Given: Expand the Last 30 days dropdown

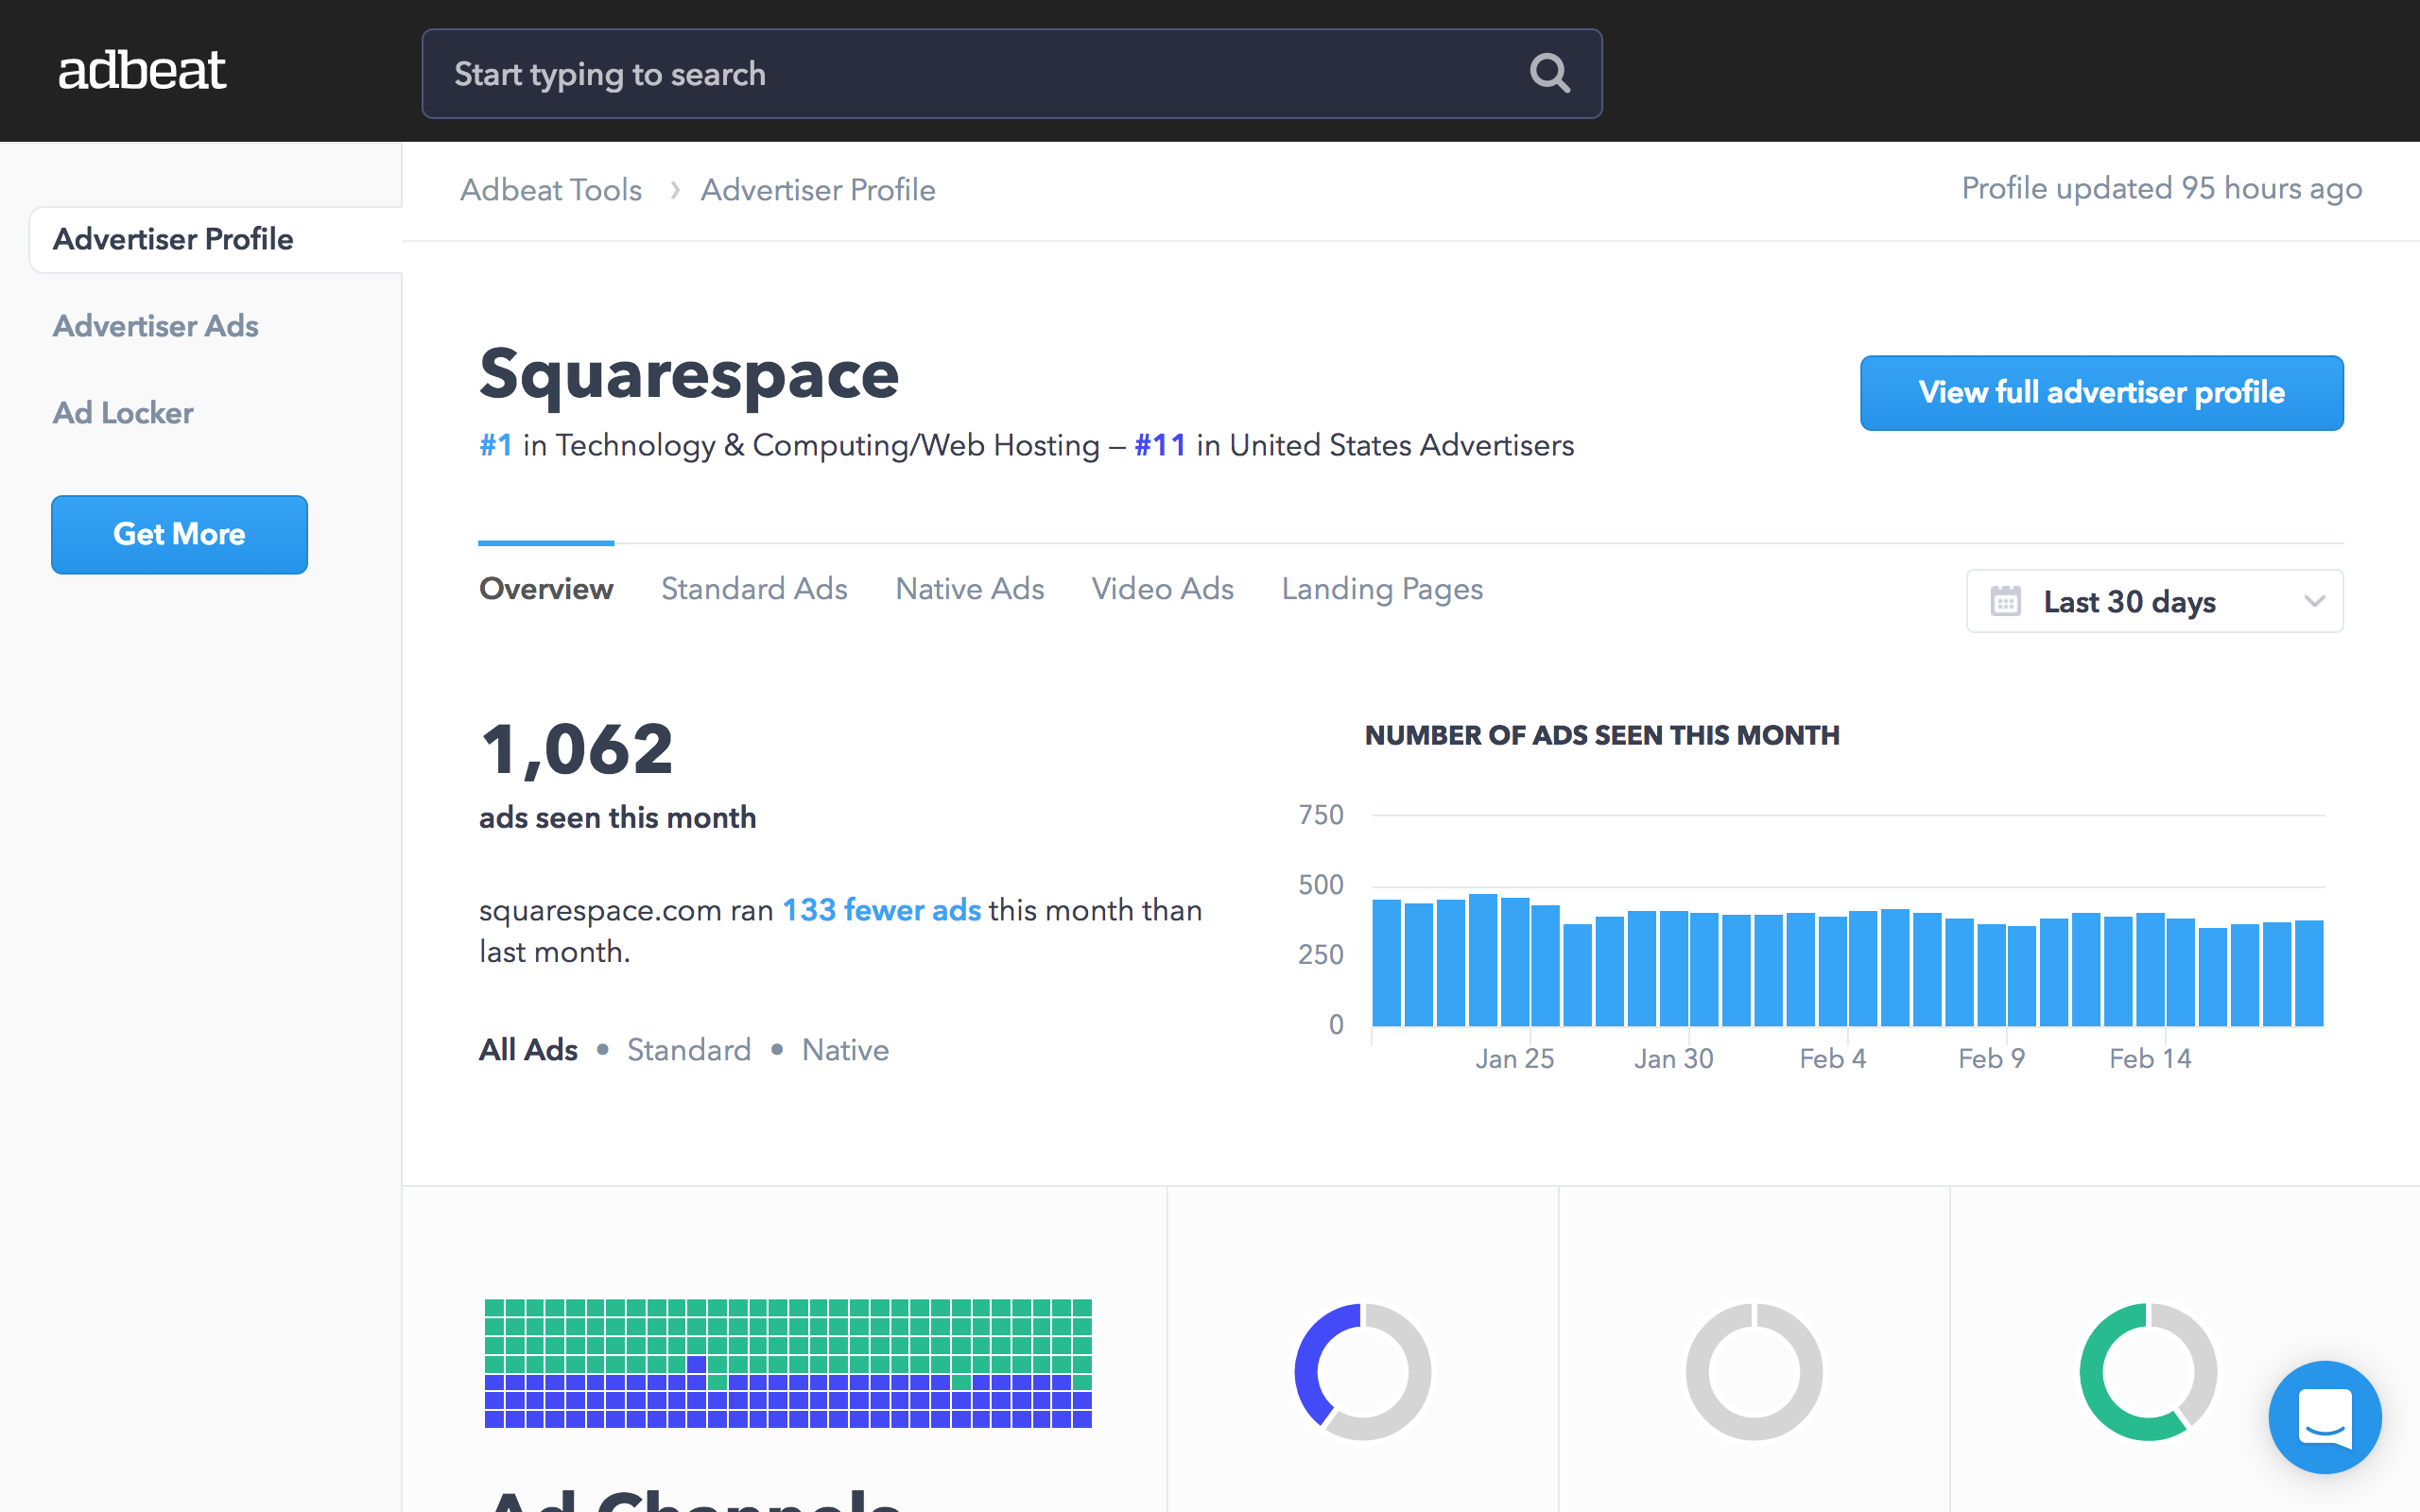Looking at the screenshot, I should coord(2154,601).
